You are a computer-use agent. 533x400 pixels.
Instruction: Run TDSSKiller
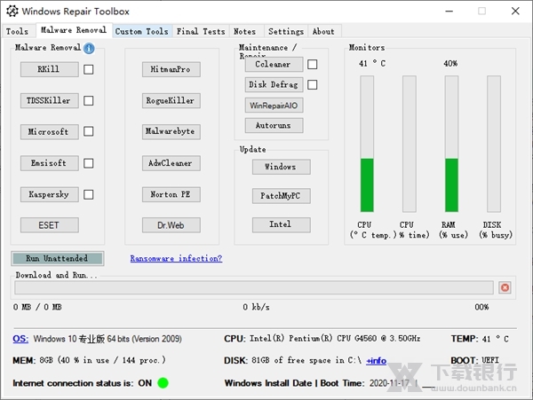[50, 100]
